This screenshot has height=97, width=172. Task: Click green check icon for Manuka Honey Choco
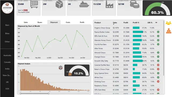(x=158, y=40)
